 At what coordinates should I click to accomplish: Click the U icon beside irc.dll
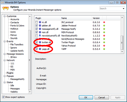40,22
